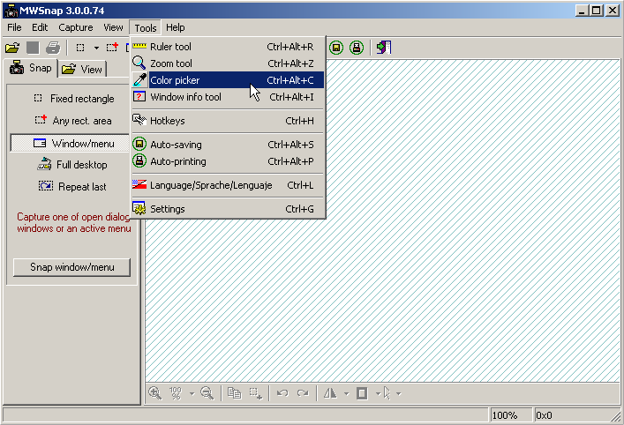This screenshot has width=624, height=425.
Task: Open the fixed rectangle size dropdown arrow
Action: pyautogui.click(x=96, y=48)
